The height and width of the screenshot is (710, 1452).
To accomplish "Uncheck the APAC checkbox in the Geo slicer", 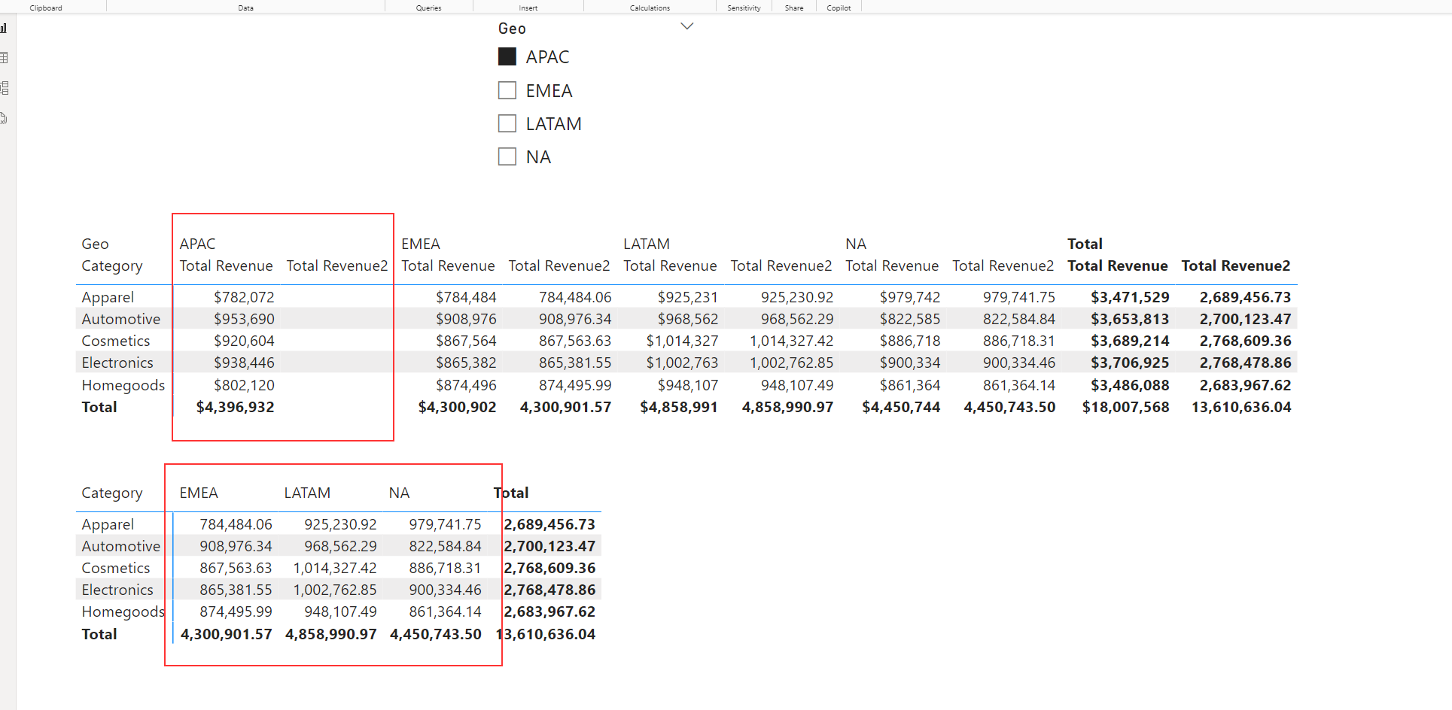I will (x=507, y=57).
